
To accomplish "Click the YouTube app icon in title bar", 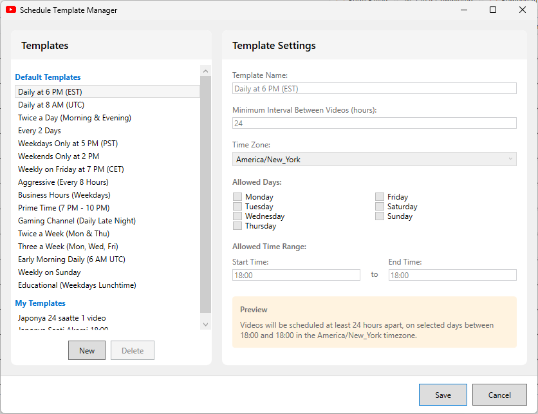I will point(11,10).
